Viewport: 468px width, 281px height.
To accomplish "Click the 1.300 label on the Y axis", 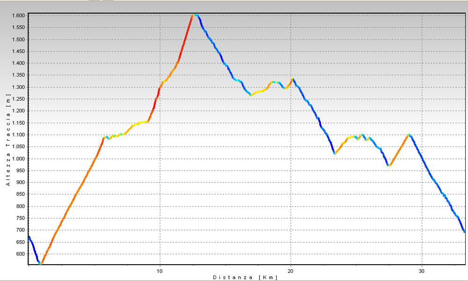I will point(20,87).
